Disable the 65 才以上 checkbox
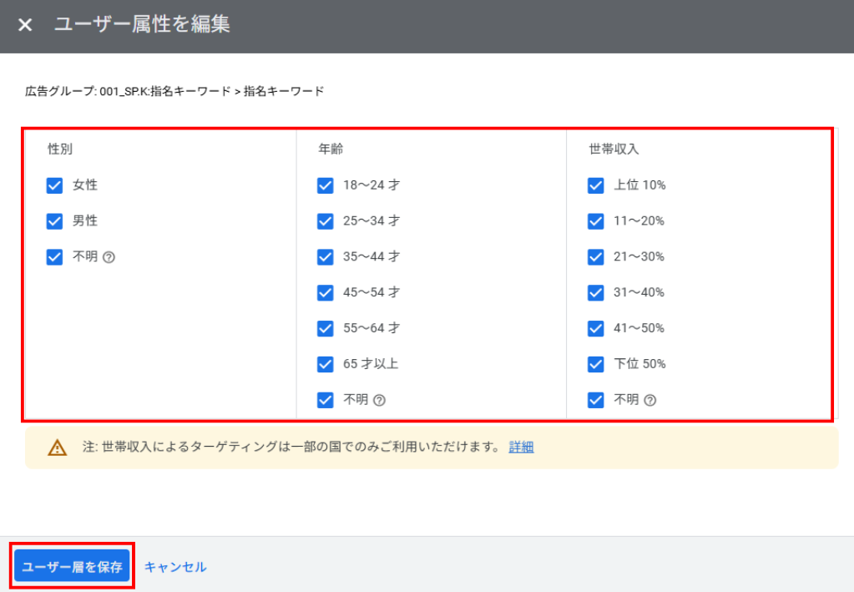 (325, 364)
